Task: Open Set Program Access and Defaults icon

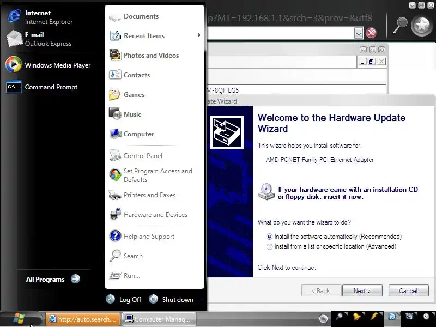Action: pos(115,175)
